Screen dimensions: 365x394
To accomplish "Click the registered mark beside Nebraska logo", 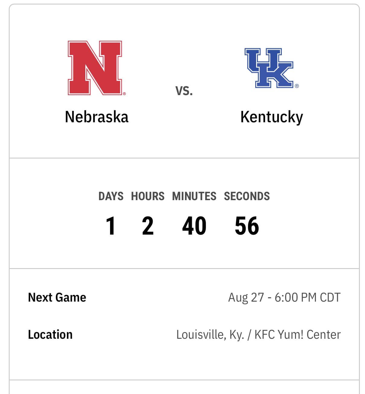I will 124,94.
